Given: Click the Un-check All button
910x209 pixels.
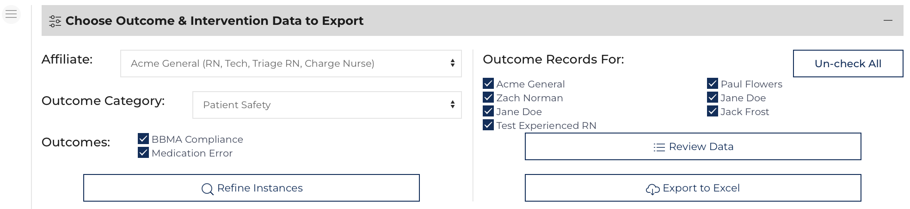Looking at the screenshot, I should coord(848,64).
